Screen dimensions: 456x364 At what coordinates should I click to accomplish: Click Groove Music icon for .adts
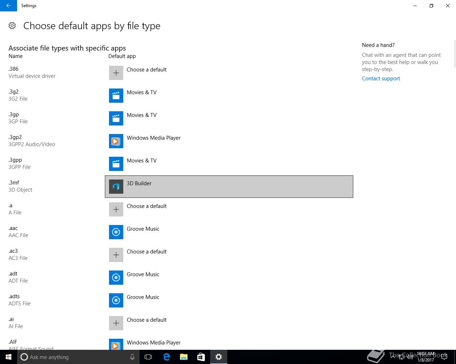[x=116, y=300]
